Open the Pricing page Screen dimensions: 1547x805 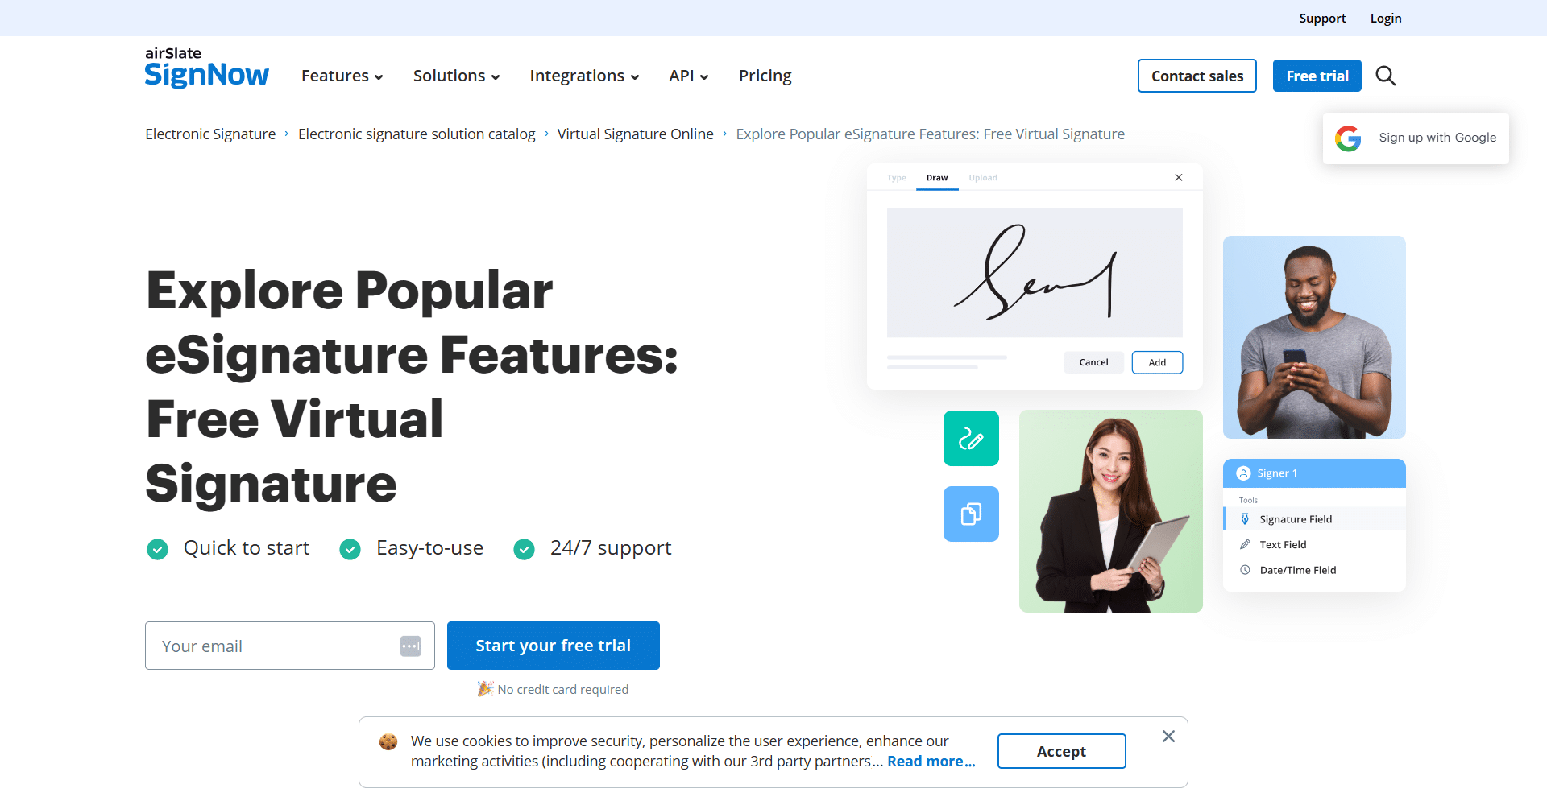pyautogui.click(x=765, y=76)
